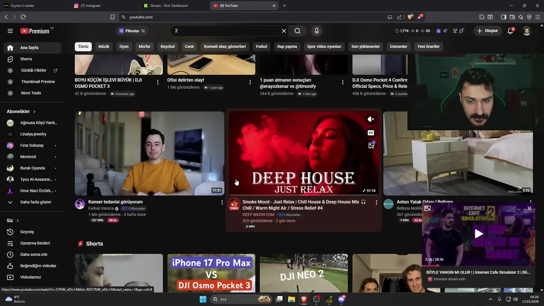
Task: Click the Oluştur create button
Action: pos(487,31)
